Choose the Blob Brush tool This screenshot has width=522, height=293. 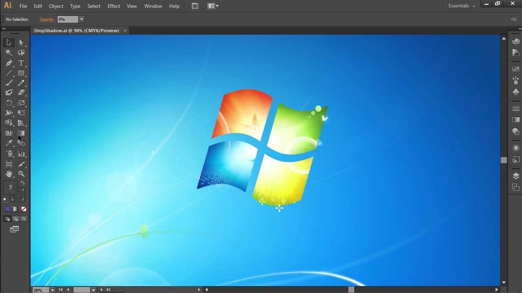[x=9, y=92]
